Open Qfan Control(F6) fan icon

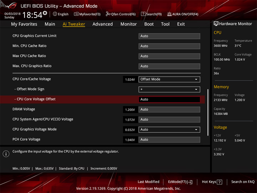coord(108,14)
